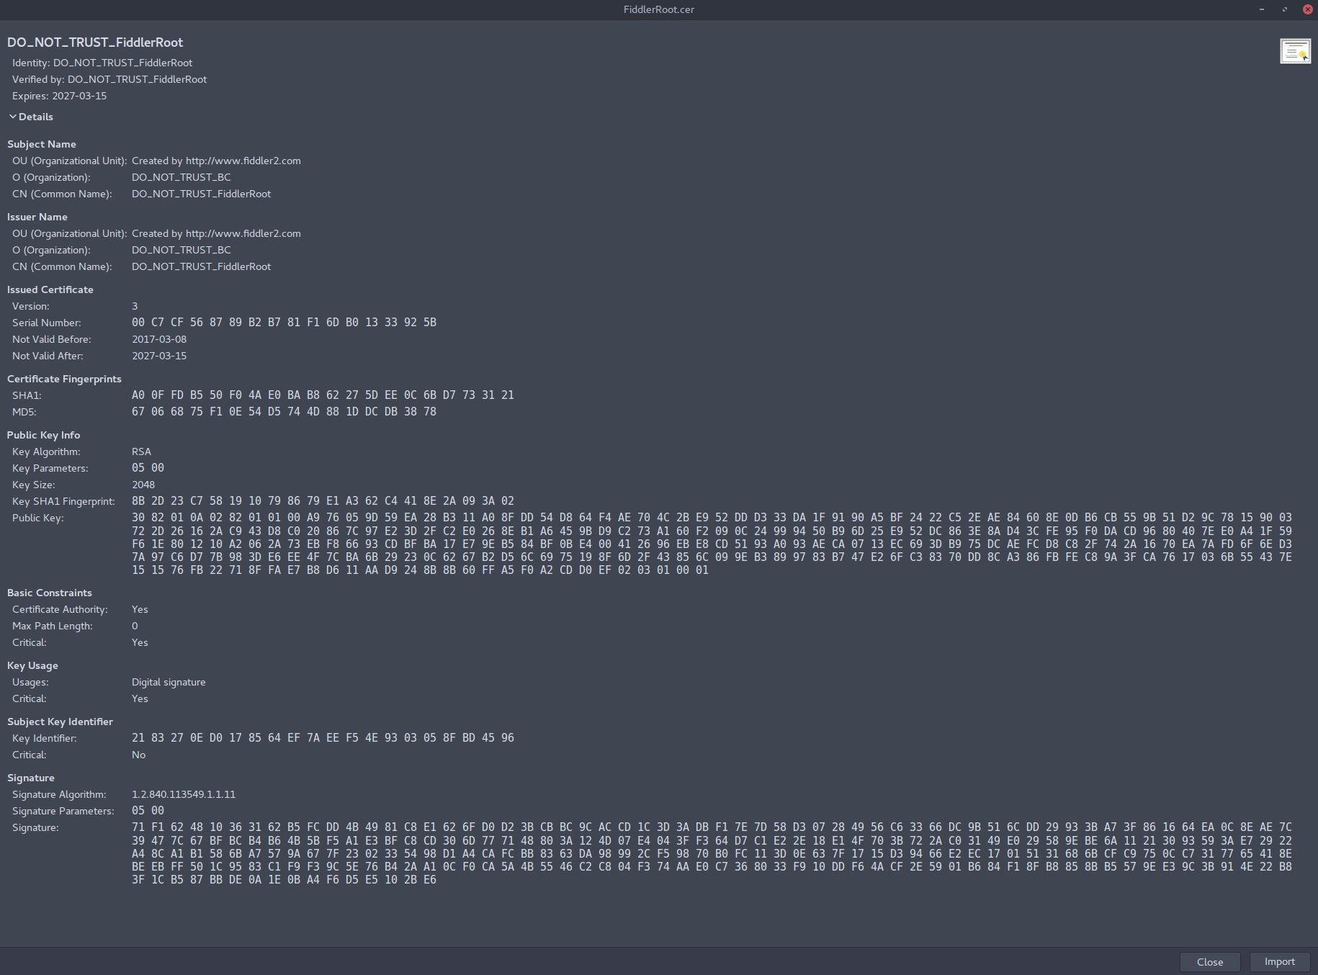The image size is (1318, 975).
Task: Collapse the Details section
Action: (x=31, y=117)
